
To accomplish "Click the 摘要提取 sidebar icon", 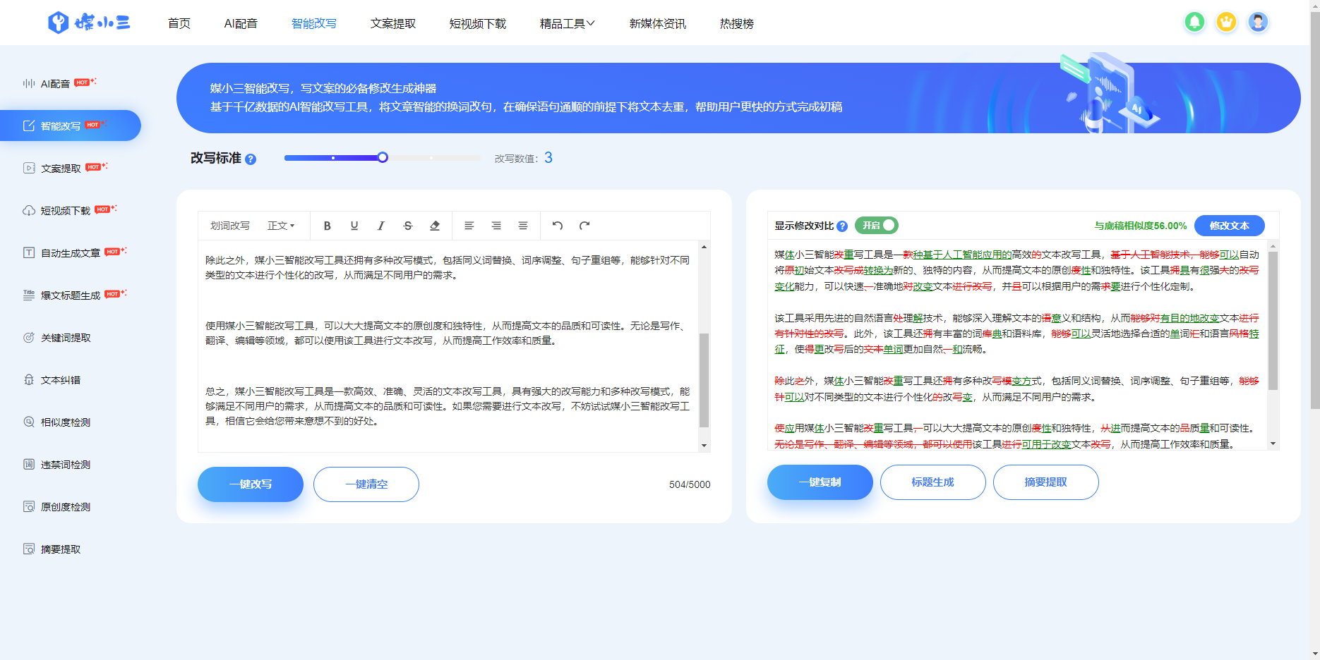I will (x=29, y=549).
